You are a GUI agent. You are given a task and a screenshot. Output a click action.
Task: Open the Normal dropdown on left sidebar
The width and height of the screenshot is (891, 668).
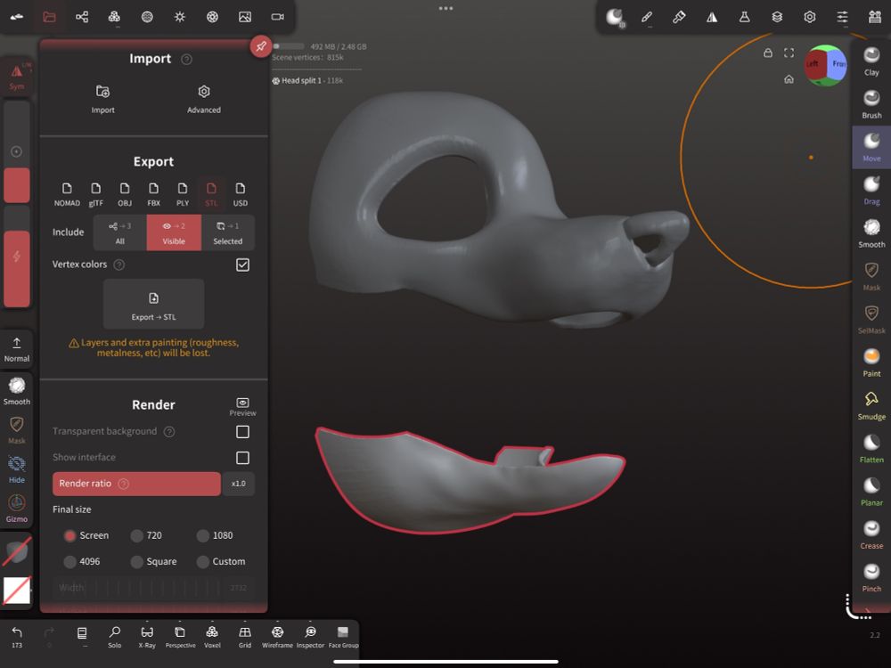pyautogui.click(x=17, y=349)
